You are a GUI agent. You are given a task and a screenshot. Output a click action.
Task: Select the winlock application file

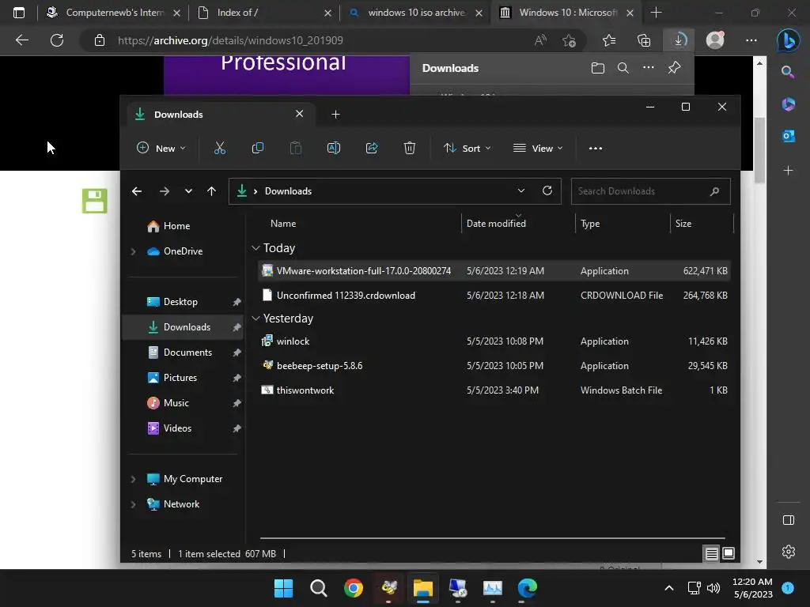tap(494, 341)
